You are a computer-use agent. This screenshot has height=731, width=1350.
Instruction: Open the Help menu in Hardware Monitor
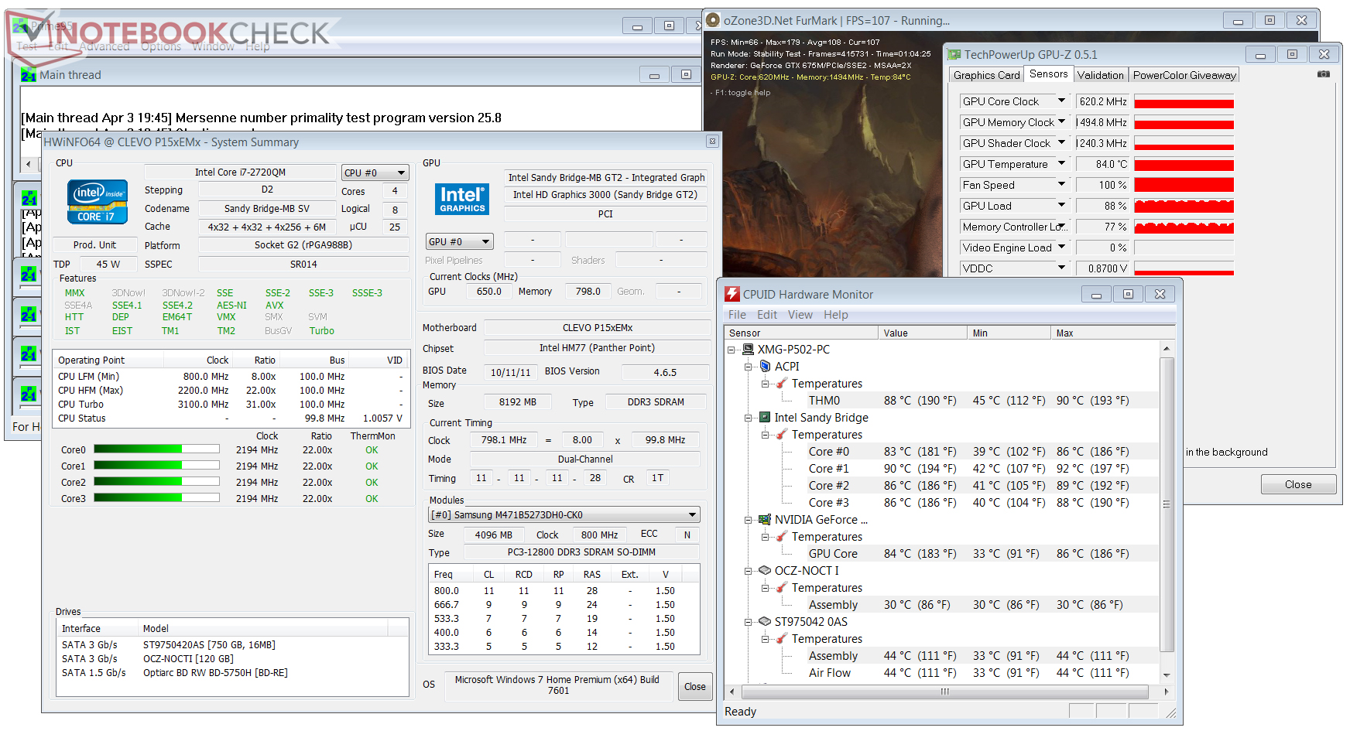[x=836, y=315]
